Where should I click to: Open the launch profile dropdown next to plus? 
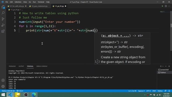click(x=163, y=66)
